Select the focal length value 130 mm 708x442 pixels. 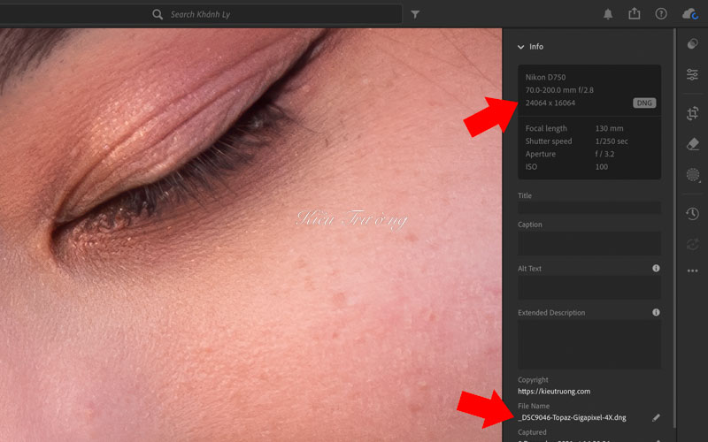click(609, 128)
